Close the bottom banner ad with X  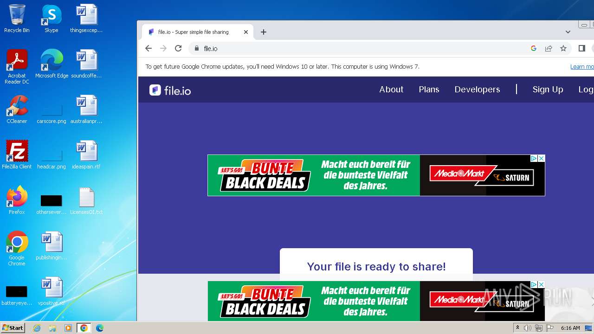pos(541,284)
